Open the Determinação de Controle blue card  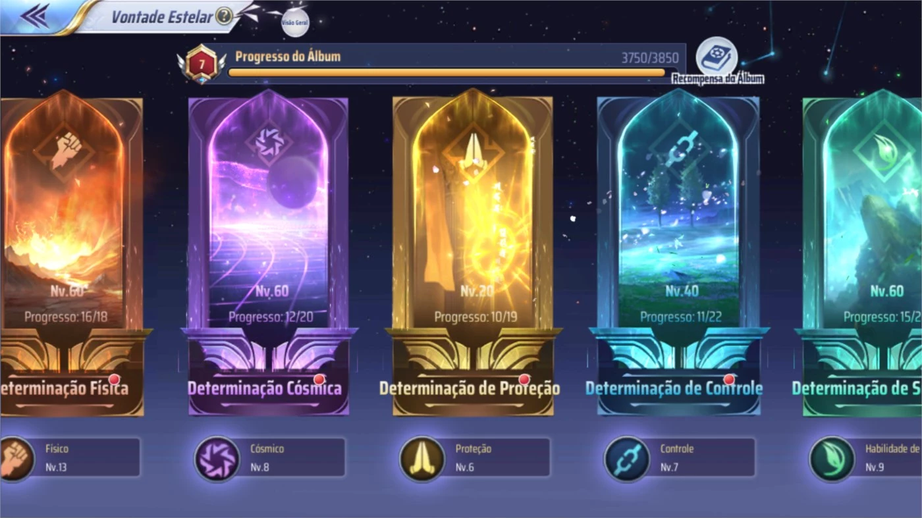click(x=678, y=253)
